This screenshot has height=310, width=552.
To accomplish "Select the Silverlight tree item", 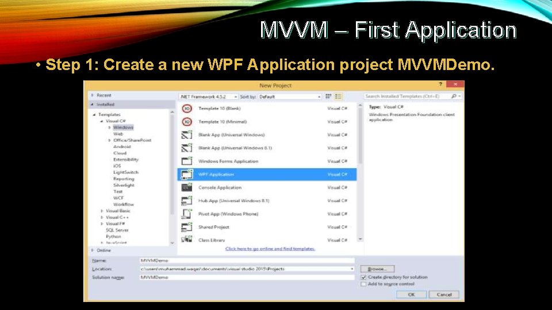I will pyautogui.click(x=124, y=185).
